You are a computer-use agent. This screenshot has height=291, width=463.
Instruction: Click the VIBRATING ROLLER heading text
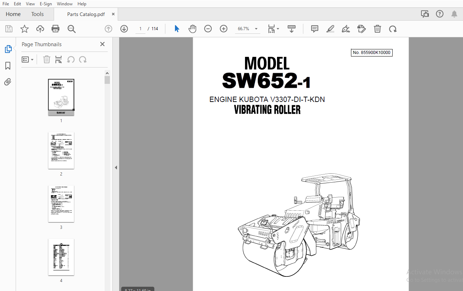click(267, 110)
